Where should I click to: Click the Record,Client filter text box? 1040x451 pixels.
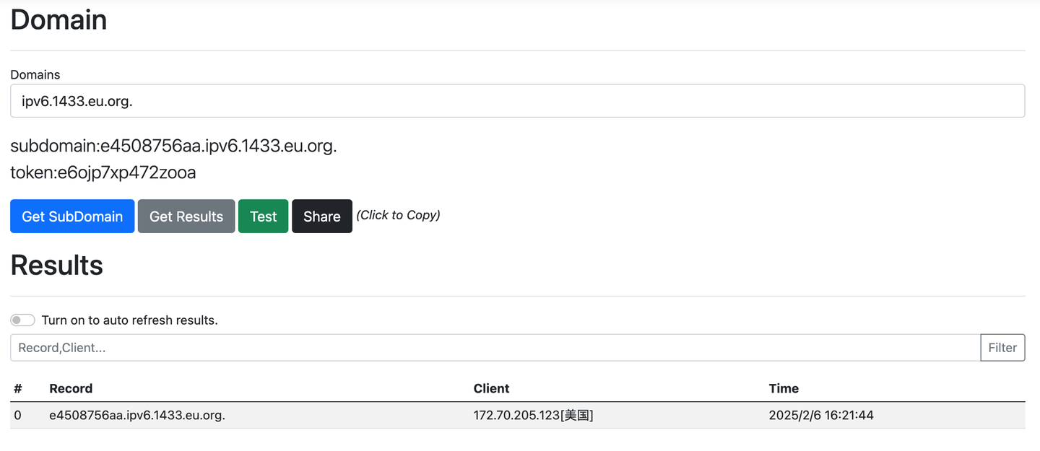point(495,348)
